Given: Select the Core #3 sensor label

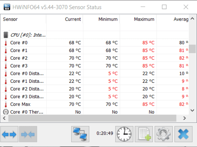Looking at the screenshot, I should click(x=19, y=66).
